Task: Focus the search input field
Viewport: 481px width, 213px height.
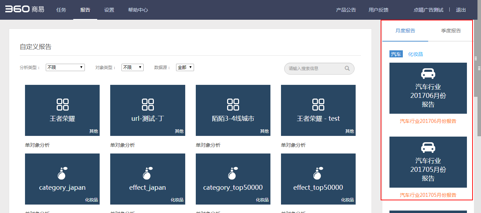Action: pyautogui.click(x=313, y=68)
